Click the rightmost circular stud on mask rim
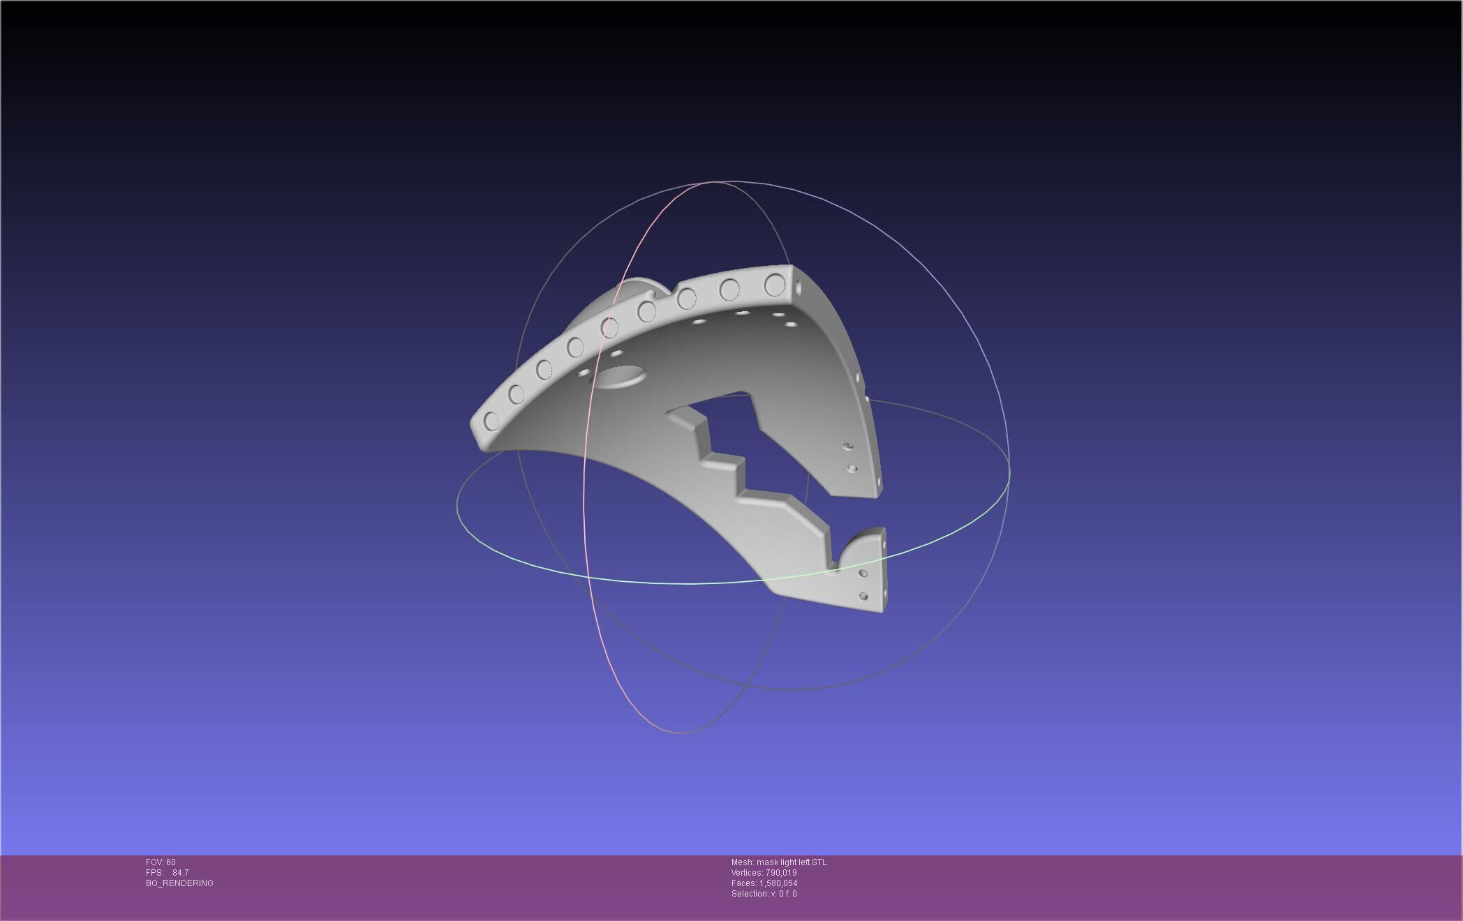Viewport: 1463px width, 921px height. pyautogui.click(x=775, y=285)
